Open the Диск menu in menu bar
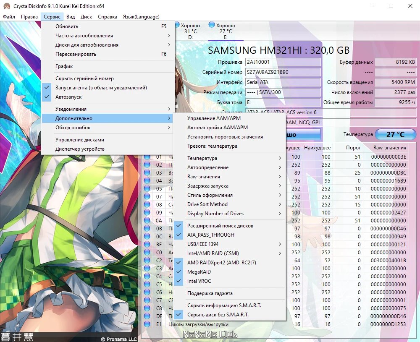 (x=86, y=17)
